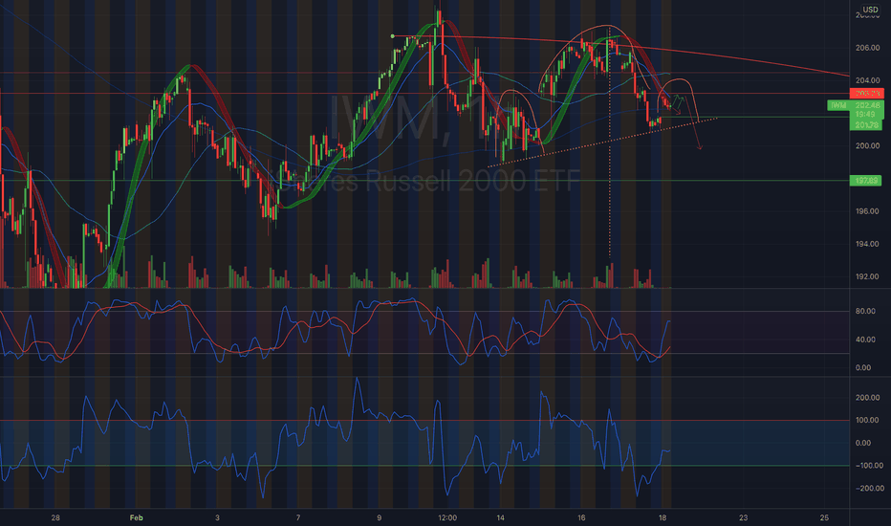Click the 25 date on time axis
The image size is (891, 526).
pyautogui.click(x=824, y=518)
